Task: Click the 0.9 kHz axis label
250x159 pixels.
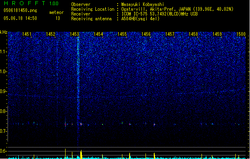Action: tap(4, 91)
